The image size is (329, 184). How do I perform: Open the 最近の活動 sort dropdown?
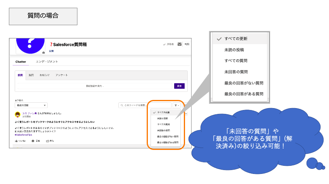[x=31, y=105]
